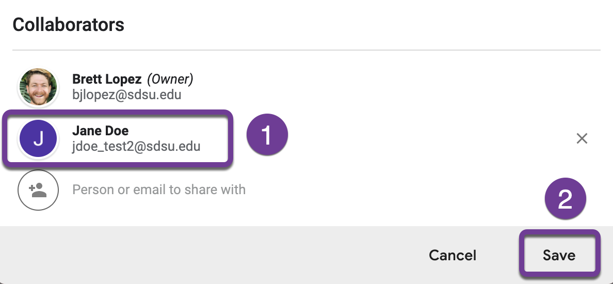Click empty space right of Brett Lopez's row
This screenshot has width=613, height=284.
387,87
